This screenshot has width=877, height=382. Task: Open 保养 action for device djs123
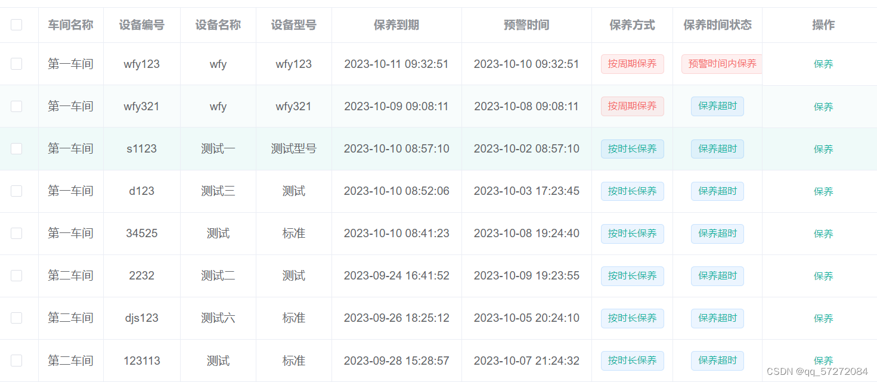tap(823, 318)
